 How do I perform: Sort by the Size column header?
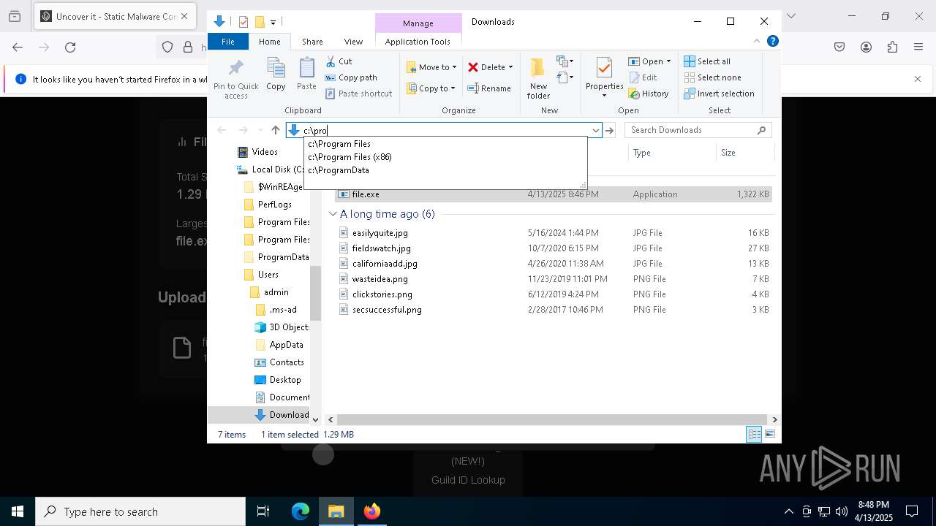pos(744,153)
